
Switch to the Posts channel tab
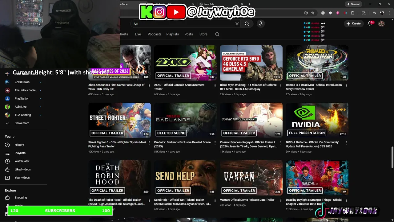pyautogui.click(x=189, y=34)
